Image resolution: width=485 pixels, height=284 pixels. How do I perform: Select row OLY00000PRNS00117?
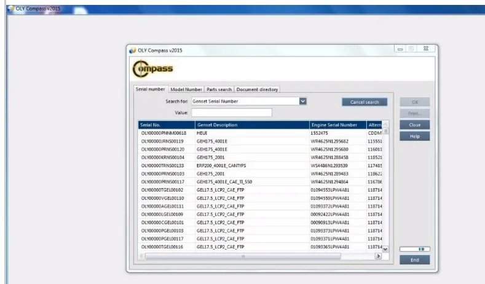coord(260,182)
